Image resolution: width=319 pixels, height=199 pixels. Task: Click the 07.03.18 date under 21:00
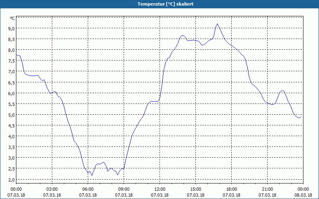[x=267, y=195]
